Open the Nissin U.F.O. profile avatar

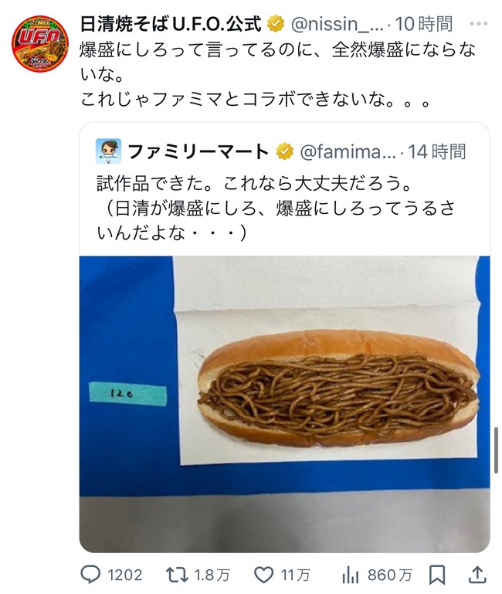coord(40,44)
